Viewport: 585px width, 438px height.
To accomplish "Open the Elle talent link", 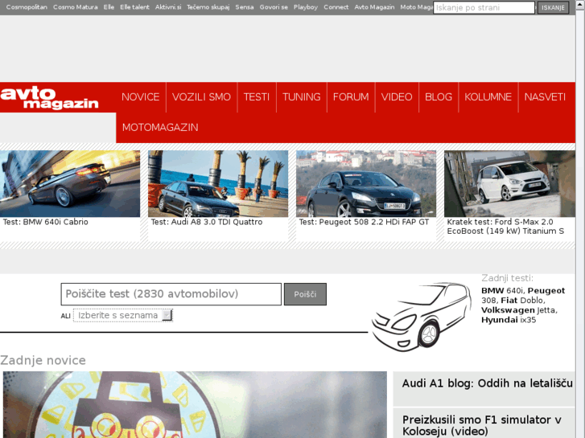I will coord(134,7).
